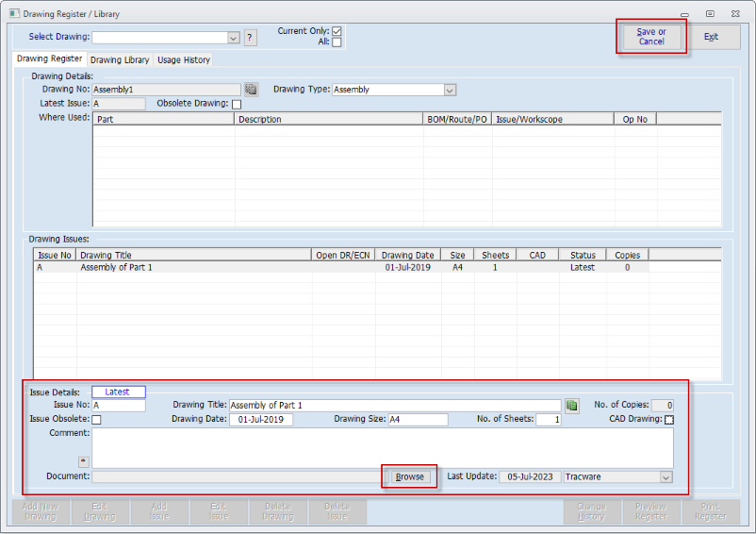
Task: Check the Obsolete Drawing checkbox
Action: tap(237, 104)
